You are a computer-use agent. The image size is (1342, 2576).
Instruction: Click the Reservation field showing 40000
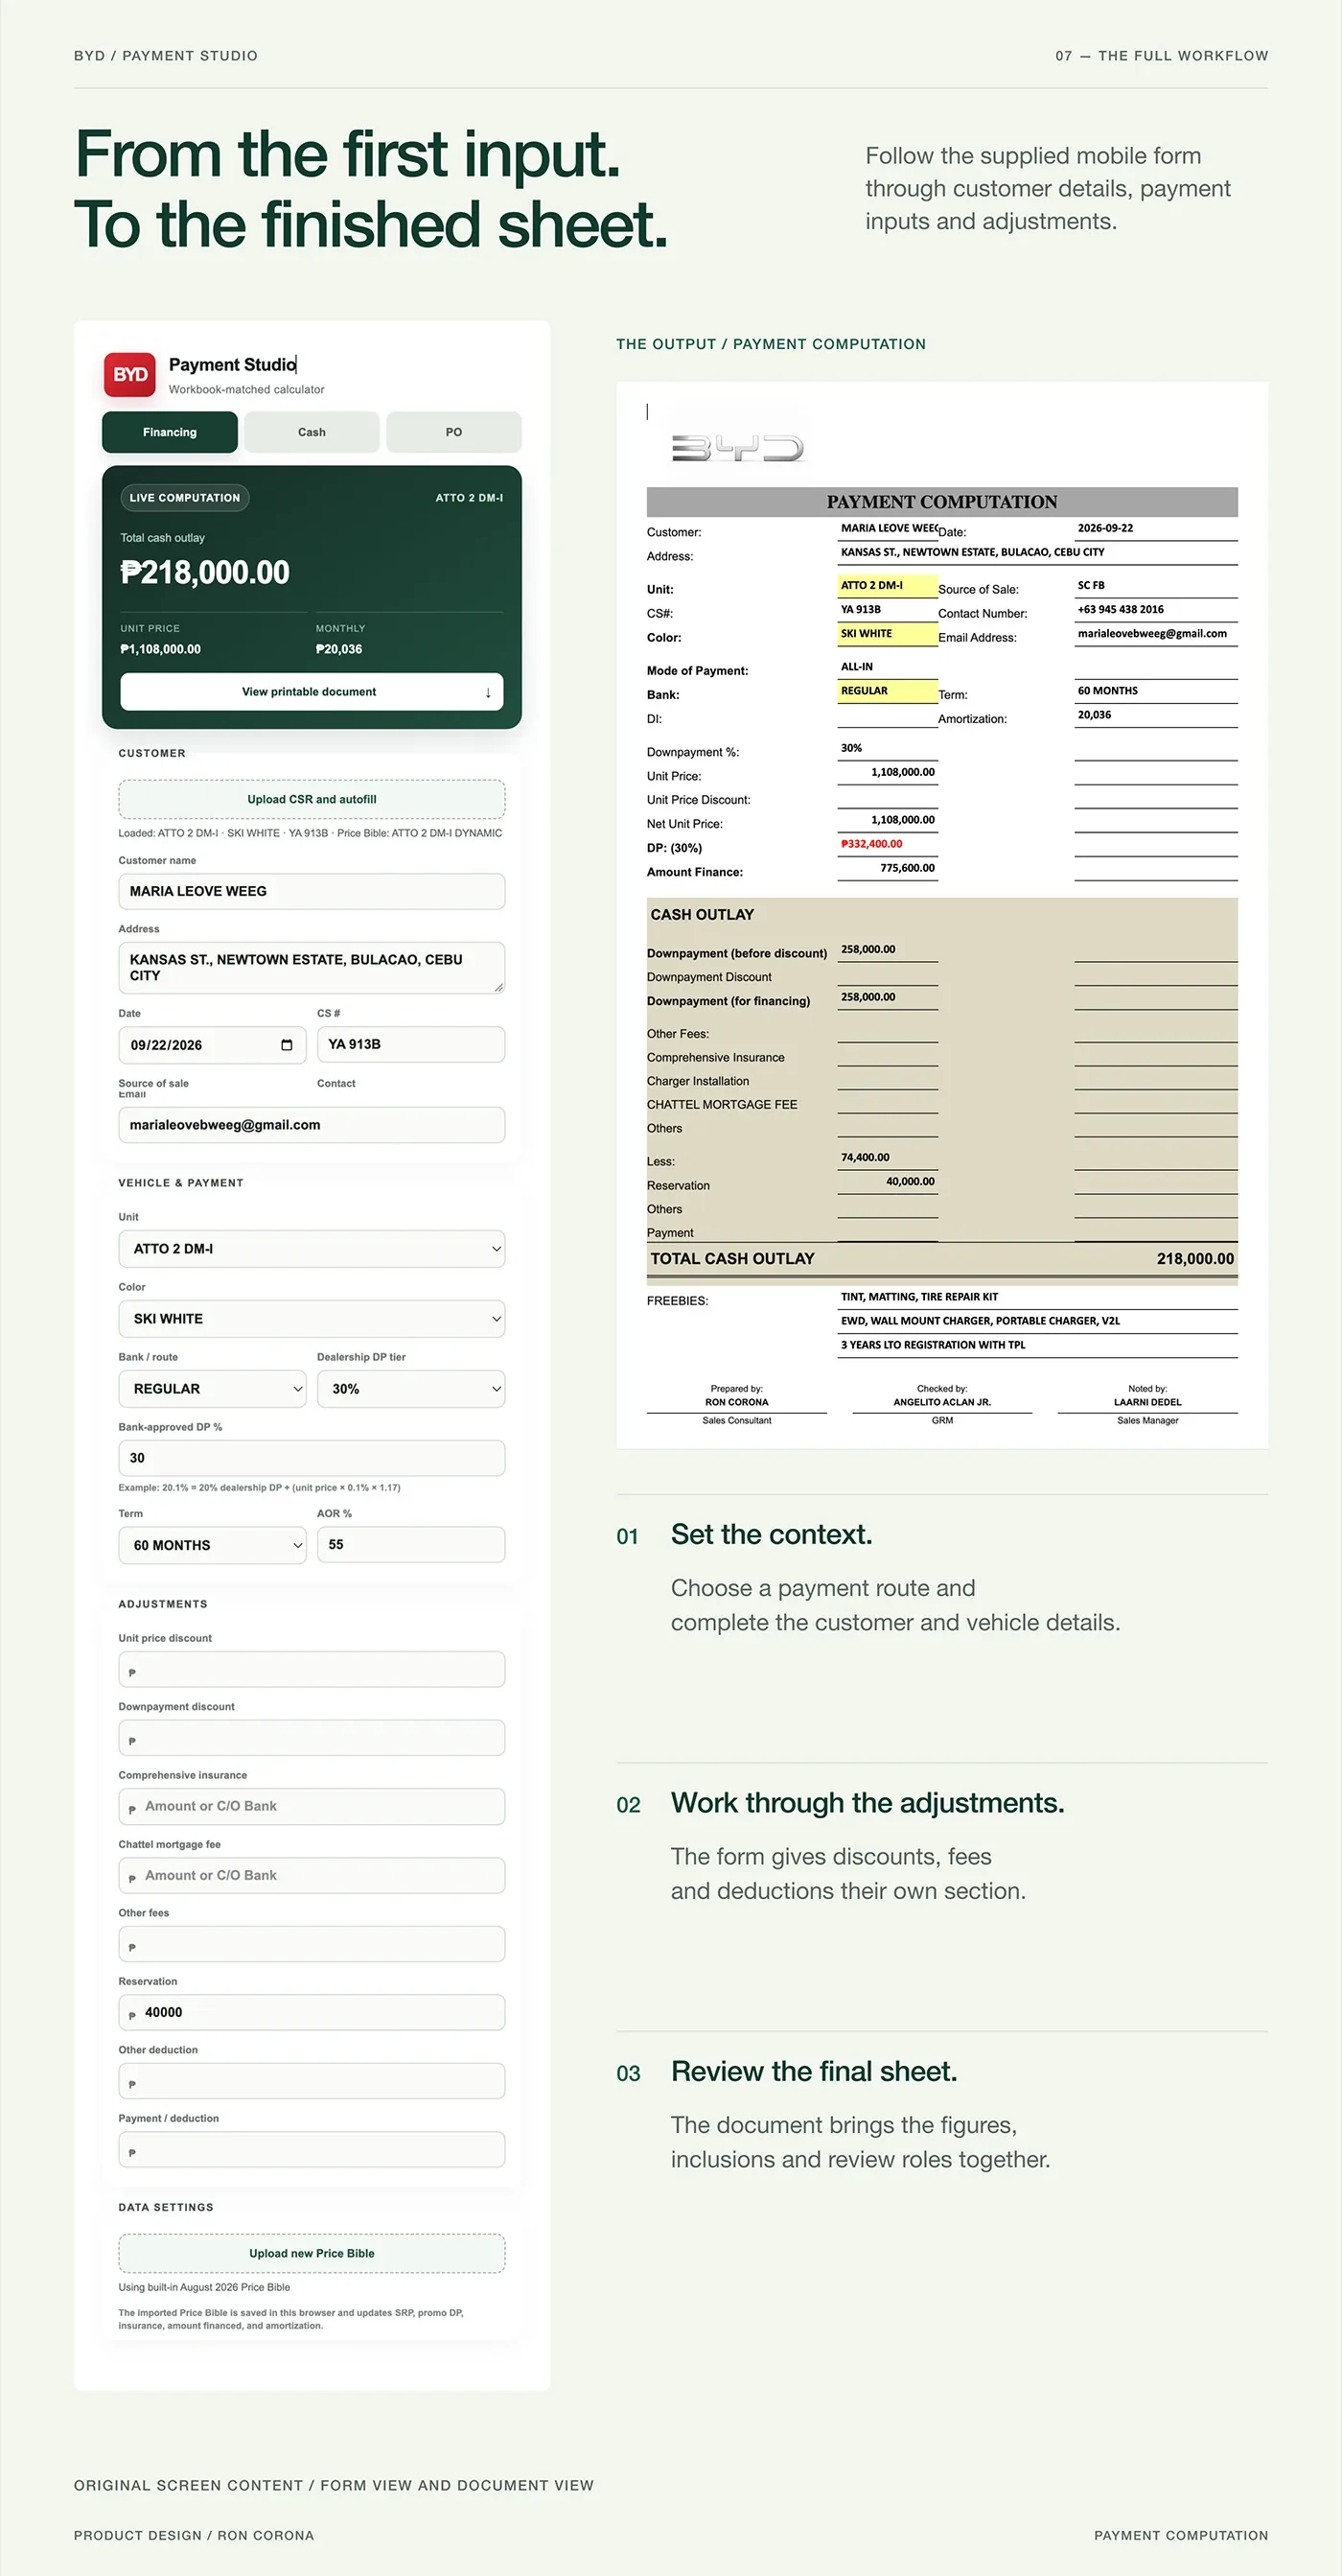[312, 2012]
